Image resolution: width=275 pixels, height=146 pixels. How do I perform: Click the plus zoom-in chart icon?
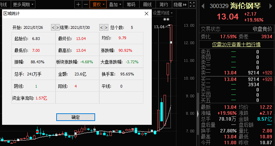(x=78, y=5)
